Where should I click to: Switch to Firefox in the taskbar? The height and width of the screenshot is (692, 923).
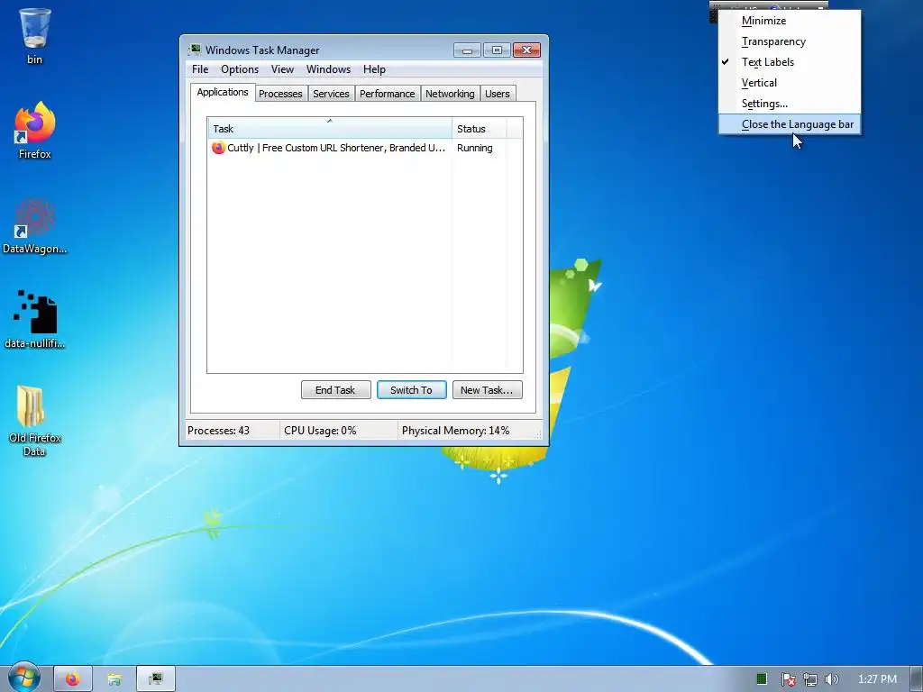[72, 679]
